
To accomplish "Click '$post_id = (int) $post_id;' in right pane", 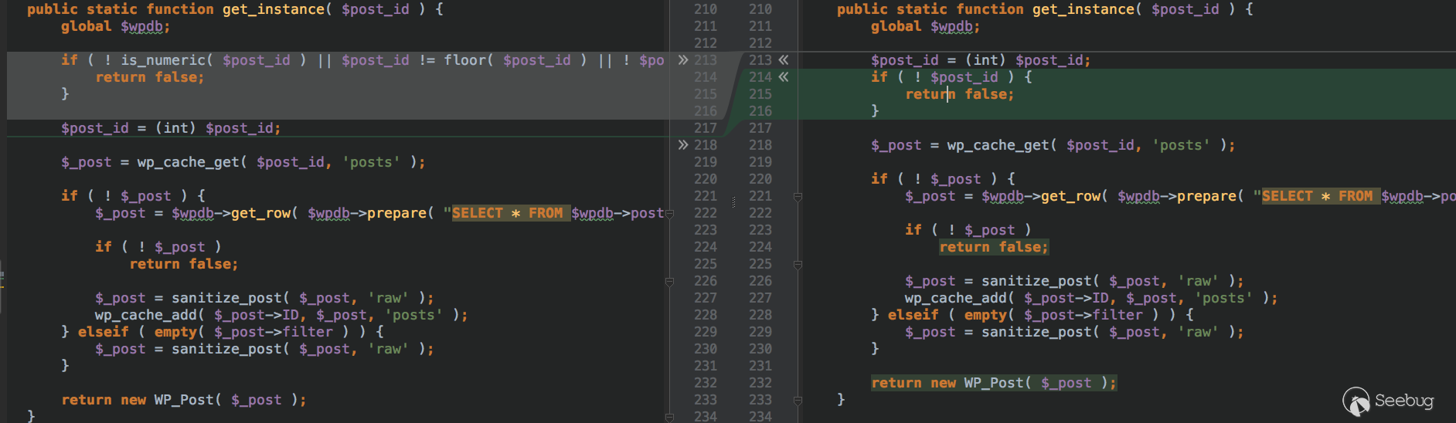I will click(x=981, y=60).
